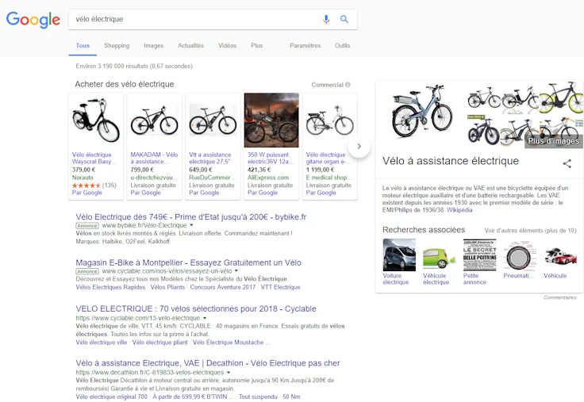Expand dropdown arrow next to cyclable.com/nos-vélos URL
The height and width of the screenshot is (402, 584).
(x=236, y=271)
